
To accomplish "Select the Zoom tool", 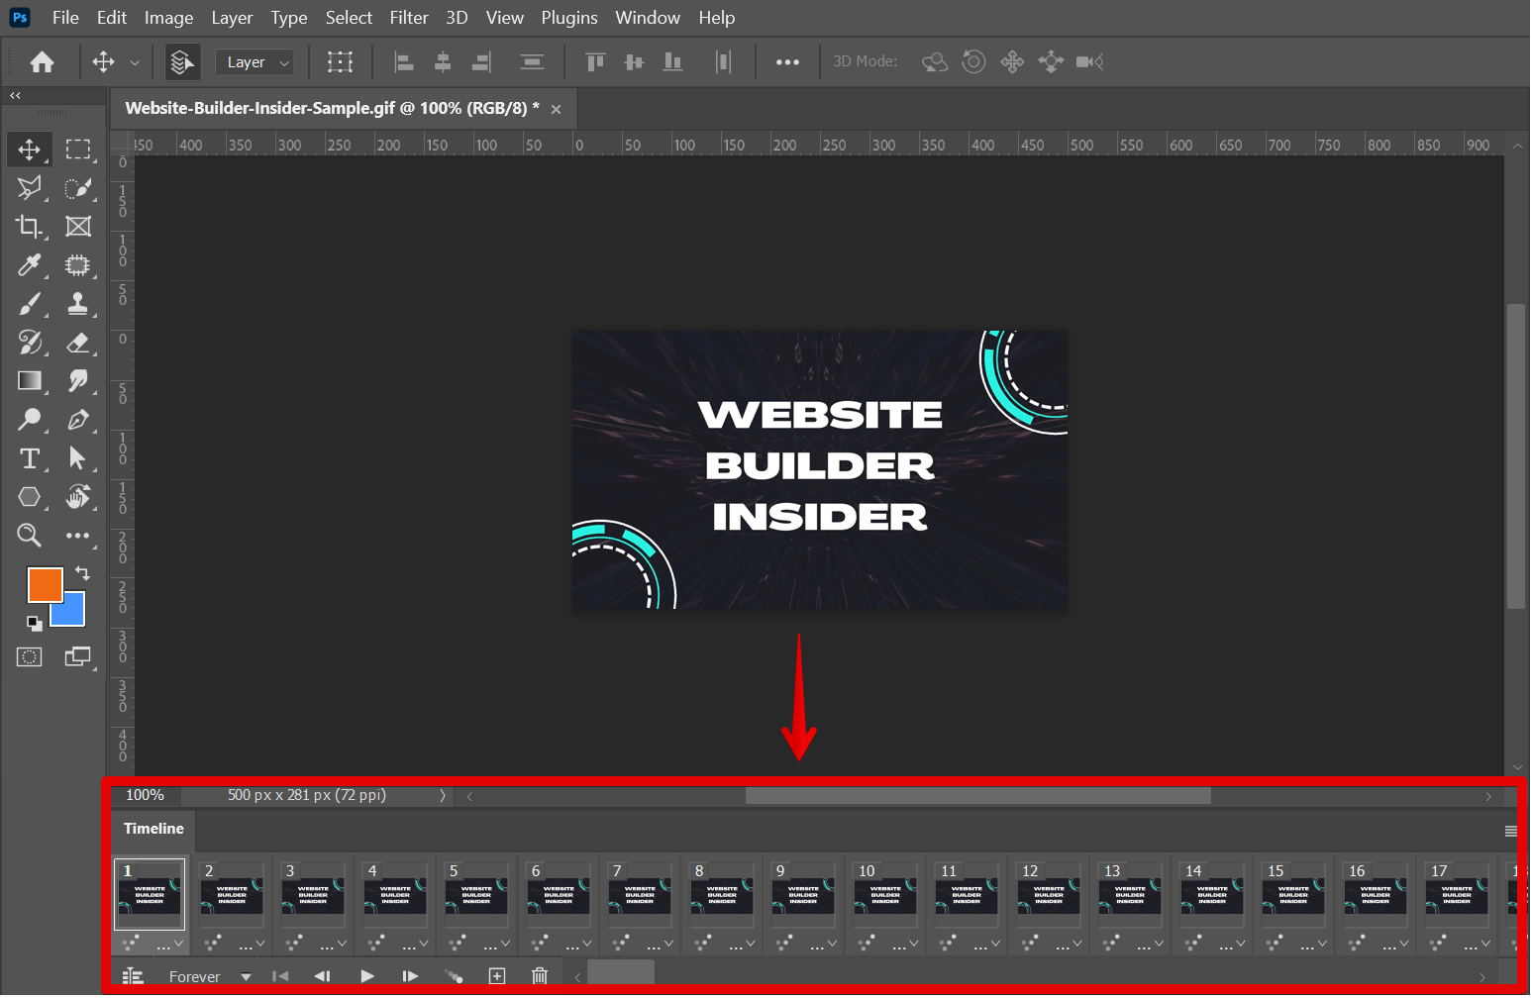I will coord(30,536).
